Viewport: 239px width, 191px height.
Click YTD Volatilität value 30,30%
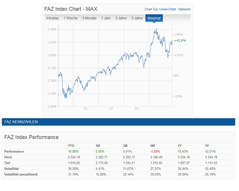pyautogui.click(x=73, y=169)
